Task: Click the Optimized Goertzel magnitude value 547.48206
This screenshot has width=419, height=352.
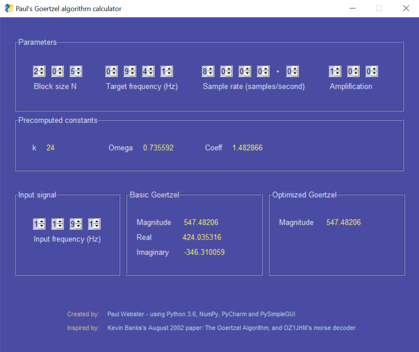Action: click(344, 222)
